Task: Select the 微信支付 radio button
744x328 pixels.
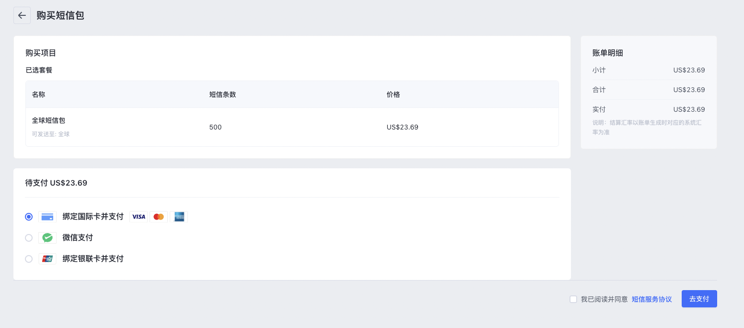Action: tap(29, 238)
